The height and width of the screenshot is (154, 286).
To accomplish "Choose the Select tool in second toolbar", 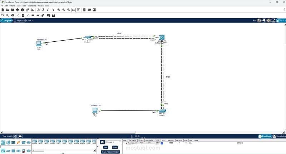I will coord(3,15).
